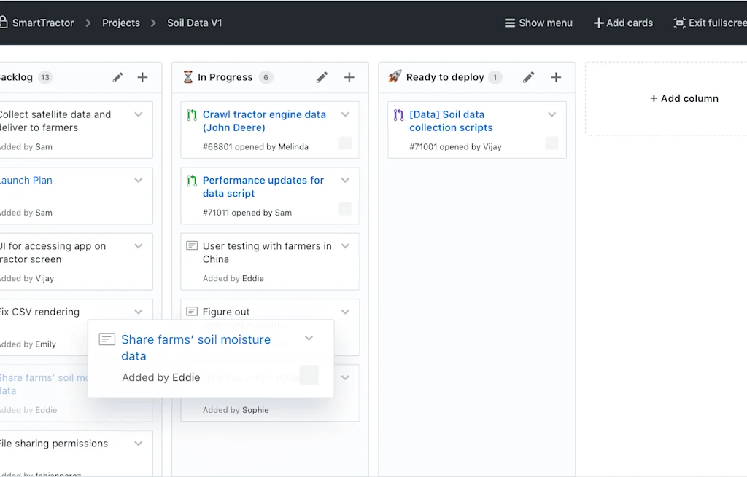Image resolution: width=747 pixels, height=477 pixels.
Task: Click the note icon on "Share farms' soil moisture data"
Action: click(107, 339)
